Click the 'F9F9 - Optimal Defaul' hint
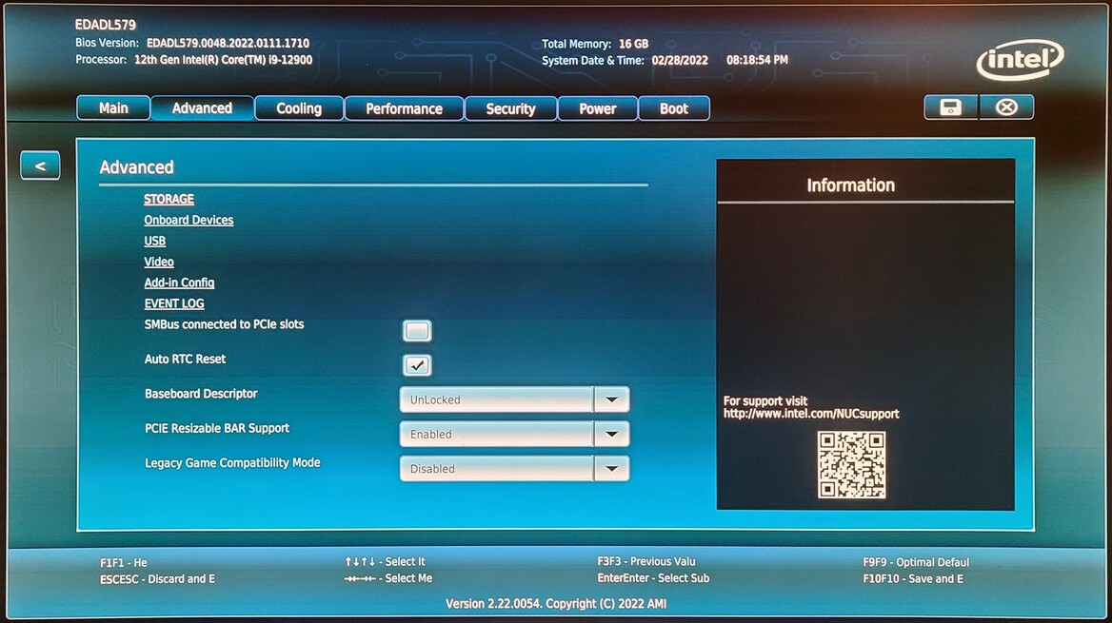 click(916, 562)
